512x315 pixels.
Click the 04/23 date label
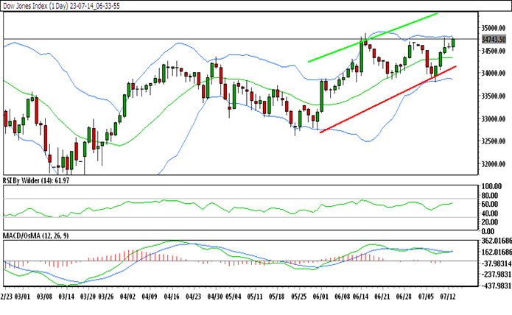tap(193, 297)
